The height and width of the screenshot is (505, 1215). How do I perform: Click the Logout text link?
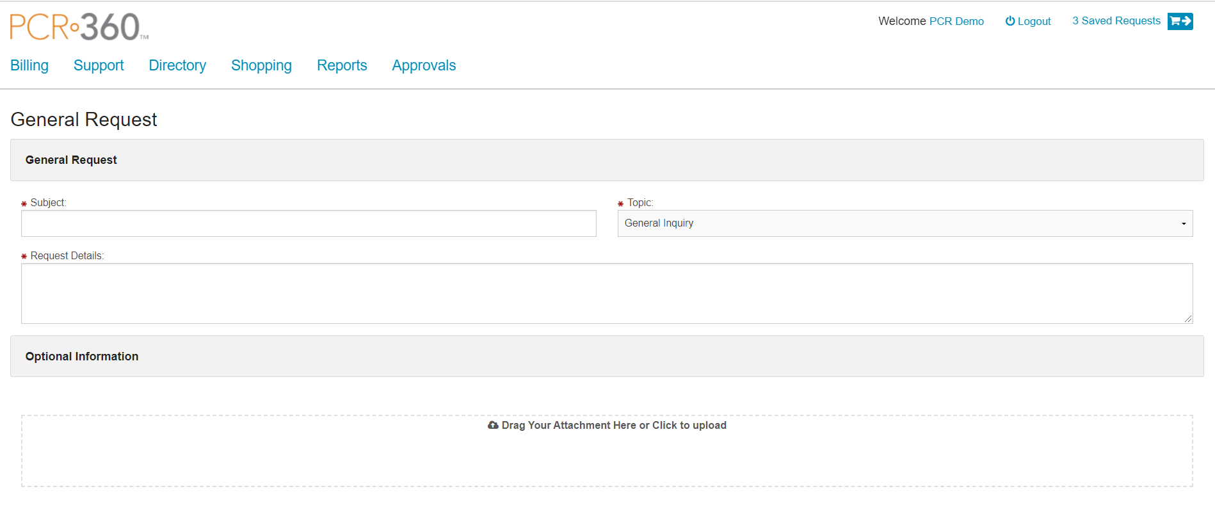coord(1034,21)
